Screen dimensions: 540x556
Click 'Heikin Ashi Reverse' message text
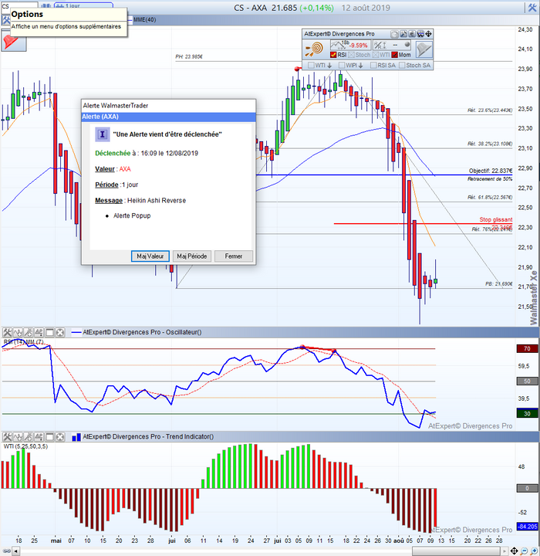(157, 200)
